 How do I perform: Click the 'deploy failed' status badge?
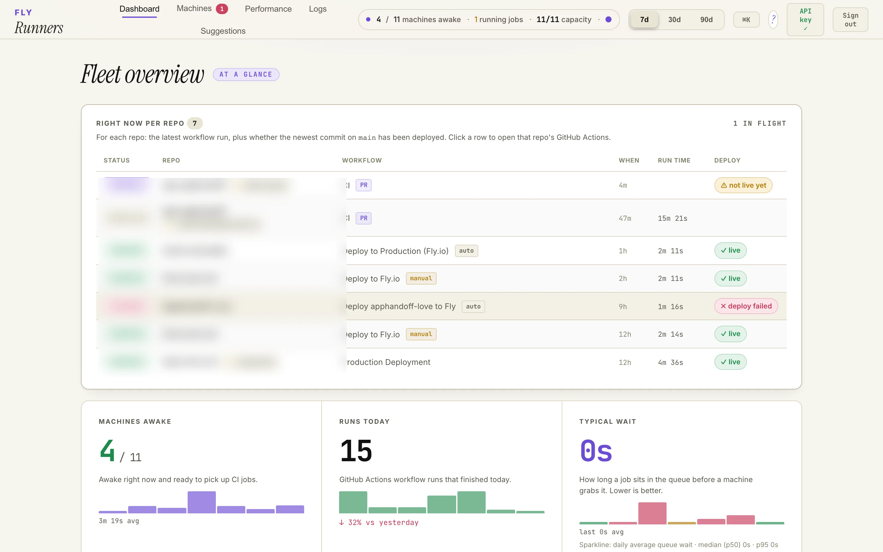[746, 306]
